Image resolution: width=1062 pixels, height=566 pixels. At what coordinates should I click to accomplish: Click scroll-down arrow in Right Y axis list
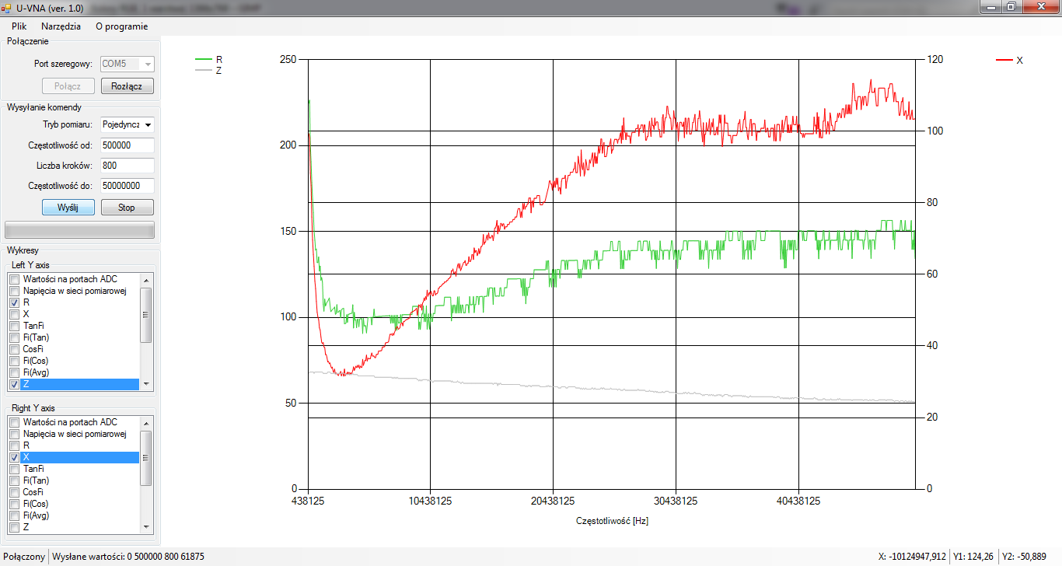[145, 526]
